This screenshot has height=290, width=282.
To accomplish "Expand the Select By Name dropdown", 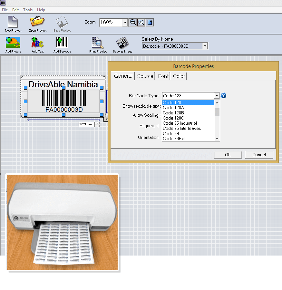I will pyautogui.click(x=205, y=46).
